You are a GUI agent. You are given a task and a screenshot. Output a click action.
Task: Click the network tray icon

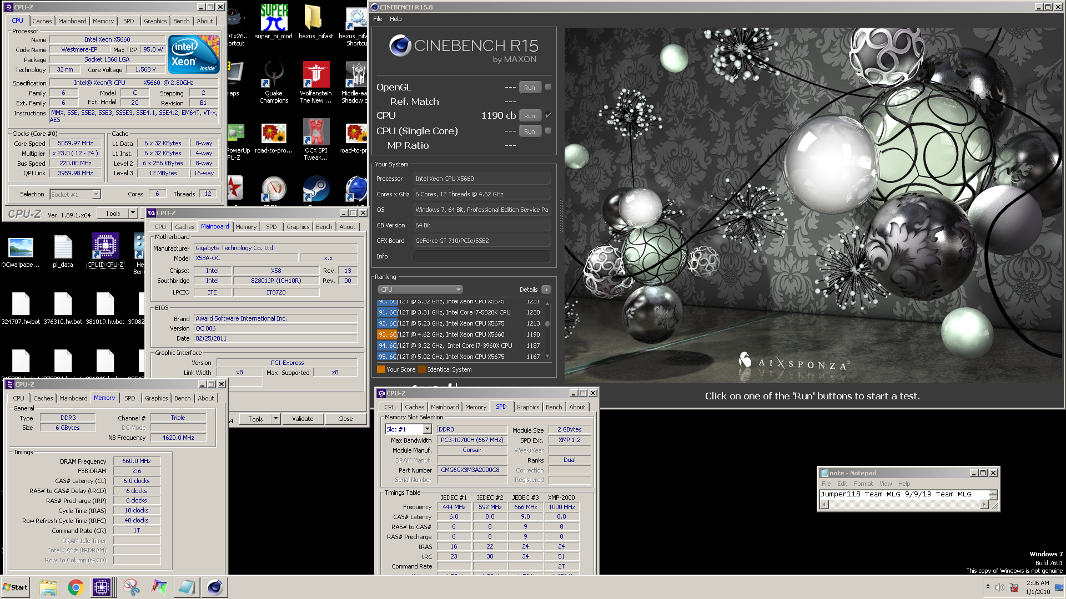[x=1013, y=587]
